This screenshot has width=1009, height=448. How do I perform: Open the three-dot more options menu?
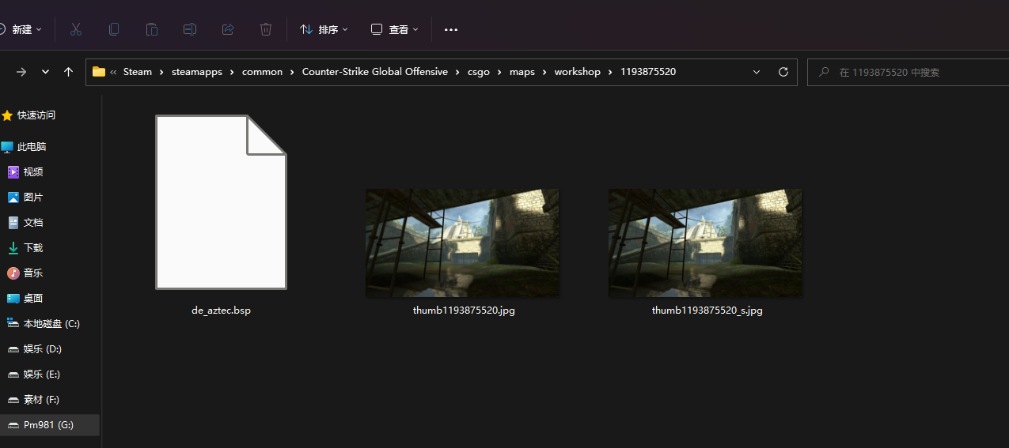451,29
